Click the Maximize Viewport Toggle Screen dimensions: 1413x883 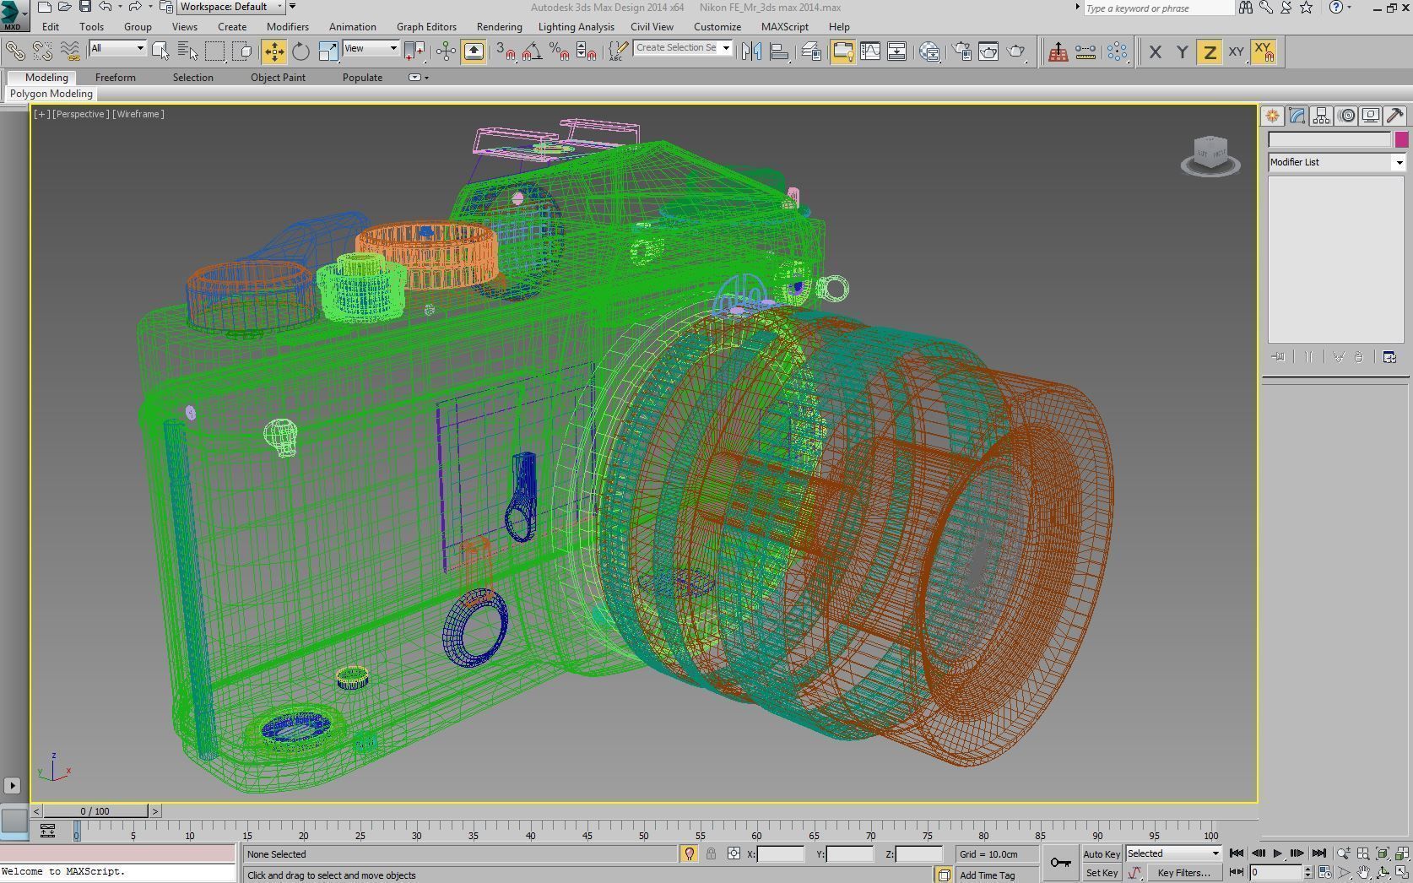(1401, 873)
